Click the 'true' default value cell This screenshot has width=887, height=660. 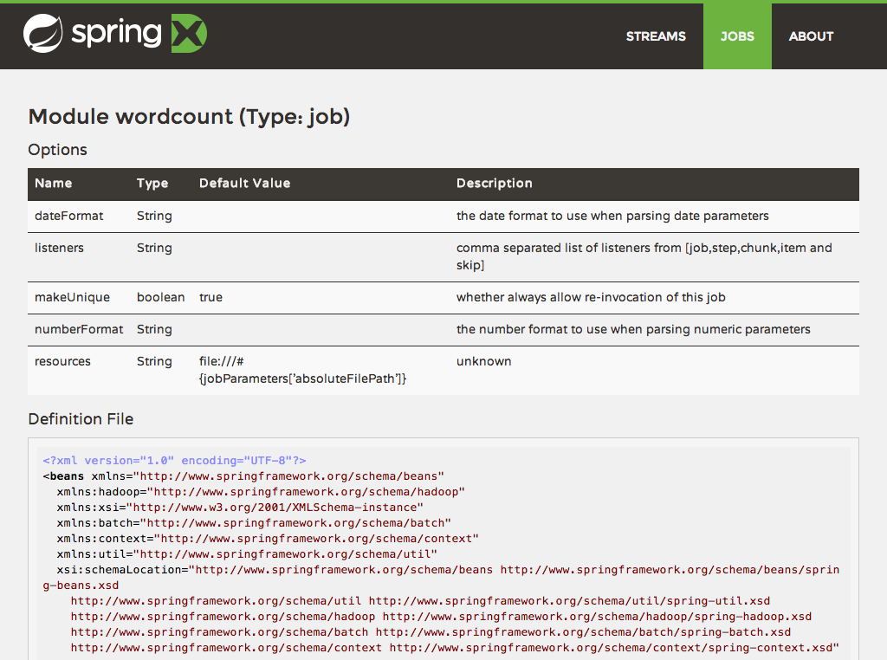(x=210, y=297)
